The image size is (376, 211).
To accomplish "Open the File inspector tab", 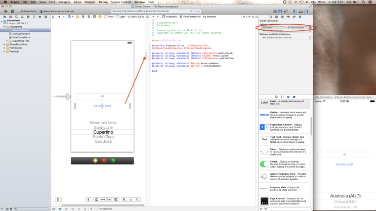I will click(271, 17).
